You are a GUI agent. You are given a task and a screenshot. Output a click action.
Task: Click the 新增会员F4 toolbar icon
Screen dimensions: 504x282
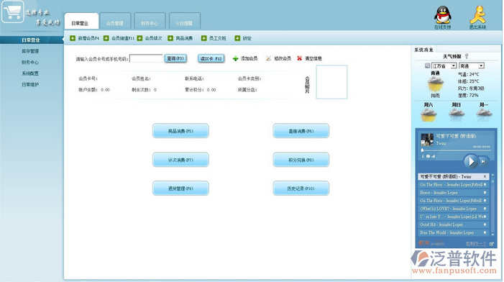click(x=73, y=38)
